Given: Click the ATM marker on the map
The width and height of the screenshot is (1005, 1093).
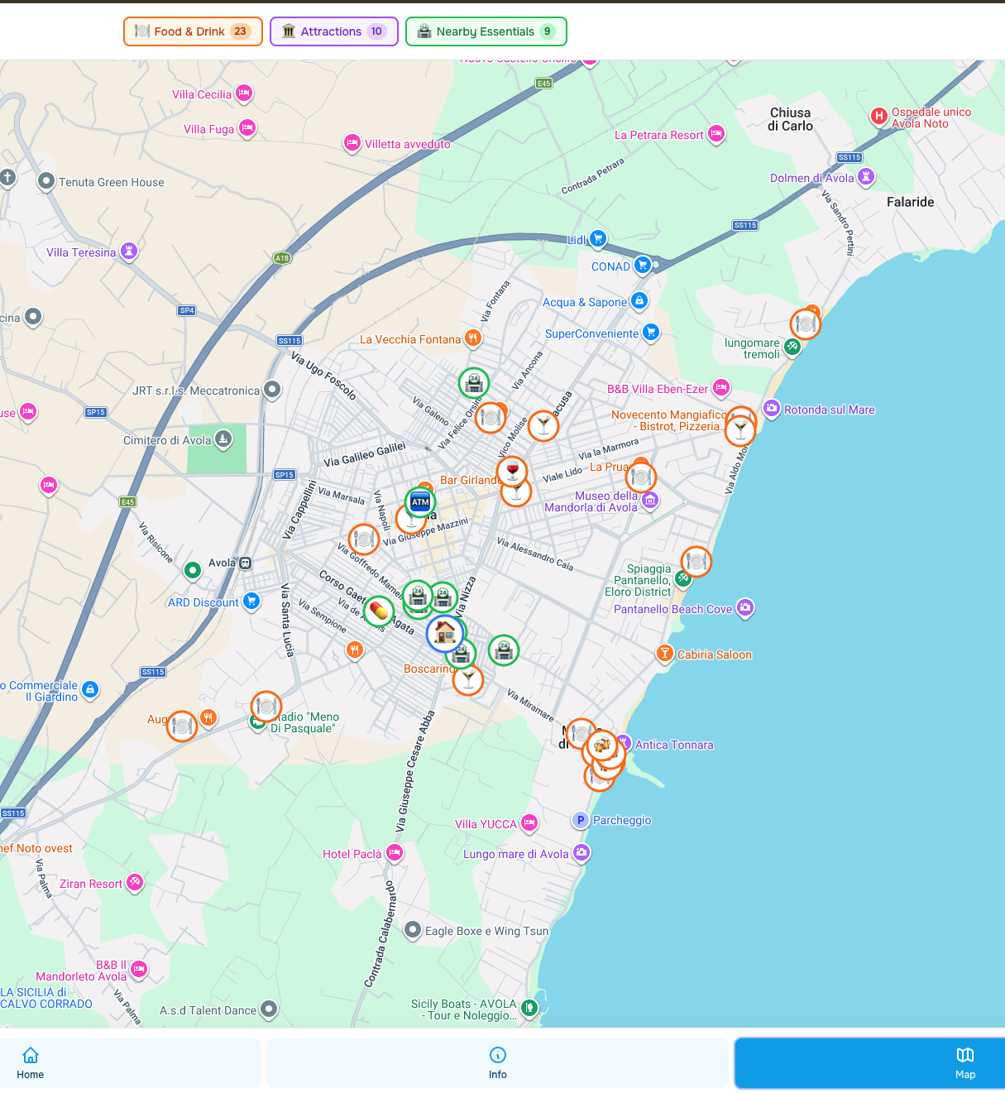Looking at the screenshot, I should [x=420, y=502].
